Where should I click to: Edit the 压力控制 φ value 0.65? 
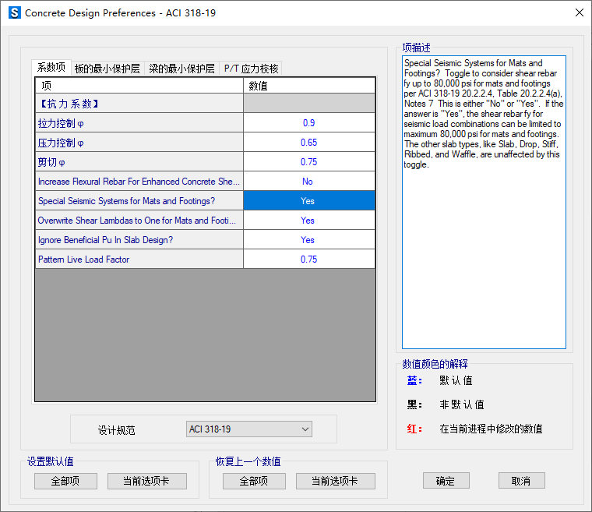pos(308,143)
